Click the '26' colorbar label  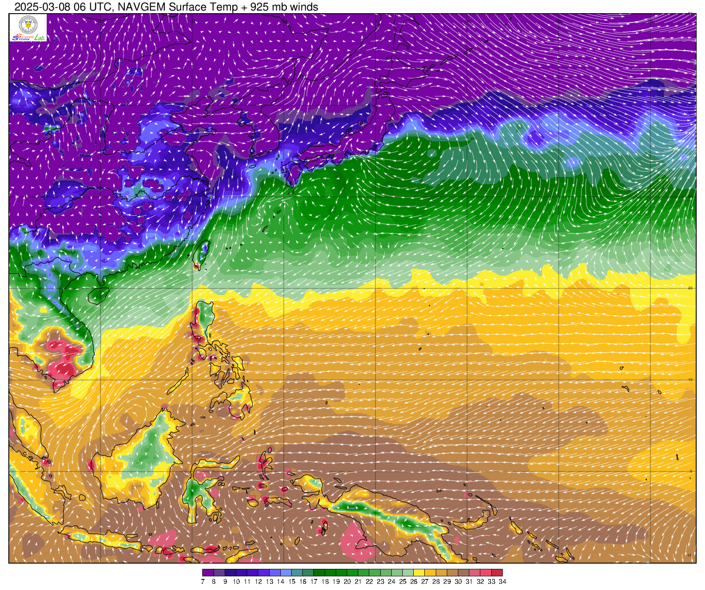point(414,582)
